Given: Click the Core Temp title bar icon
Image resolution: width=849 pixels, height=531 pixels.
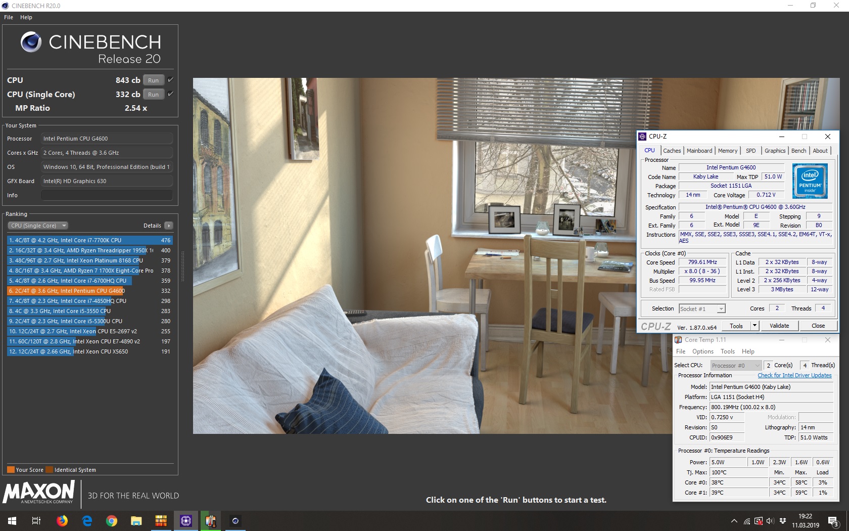Looking at the screenshot, I should point(679,340).
